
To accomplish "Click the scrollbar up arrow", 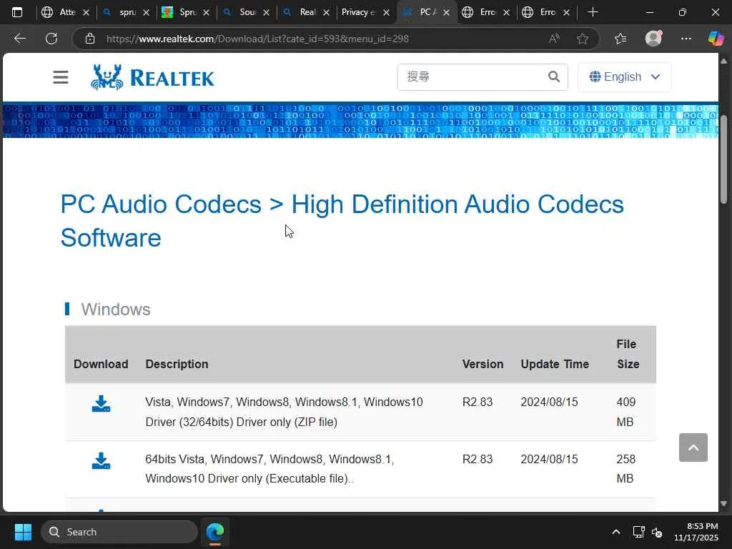I will [723, 61].
